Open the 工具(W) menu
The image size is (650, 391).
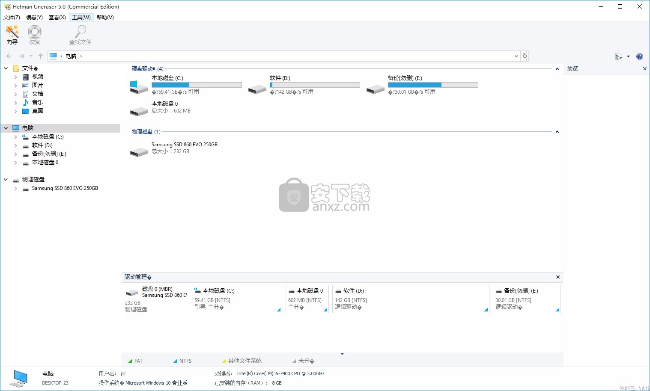[x=81, y=17]
